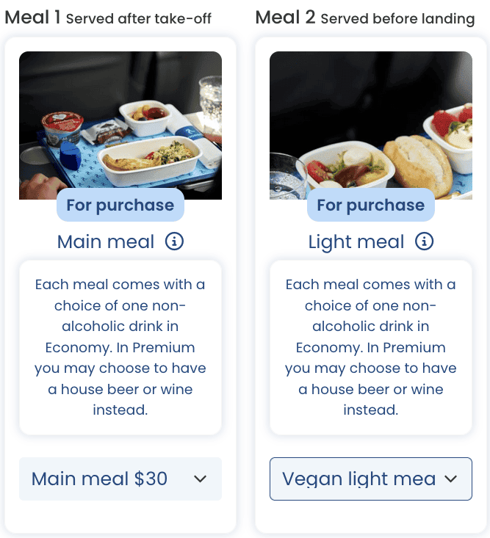
Task: Click the info icon beside Main meal
Action: pyautogui.click(x=174, y=241)
